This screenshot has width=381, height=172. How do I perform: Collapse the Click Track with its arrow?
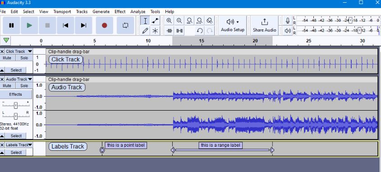tap(2, 70)
